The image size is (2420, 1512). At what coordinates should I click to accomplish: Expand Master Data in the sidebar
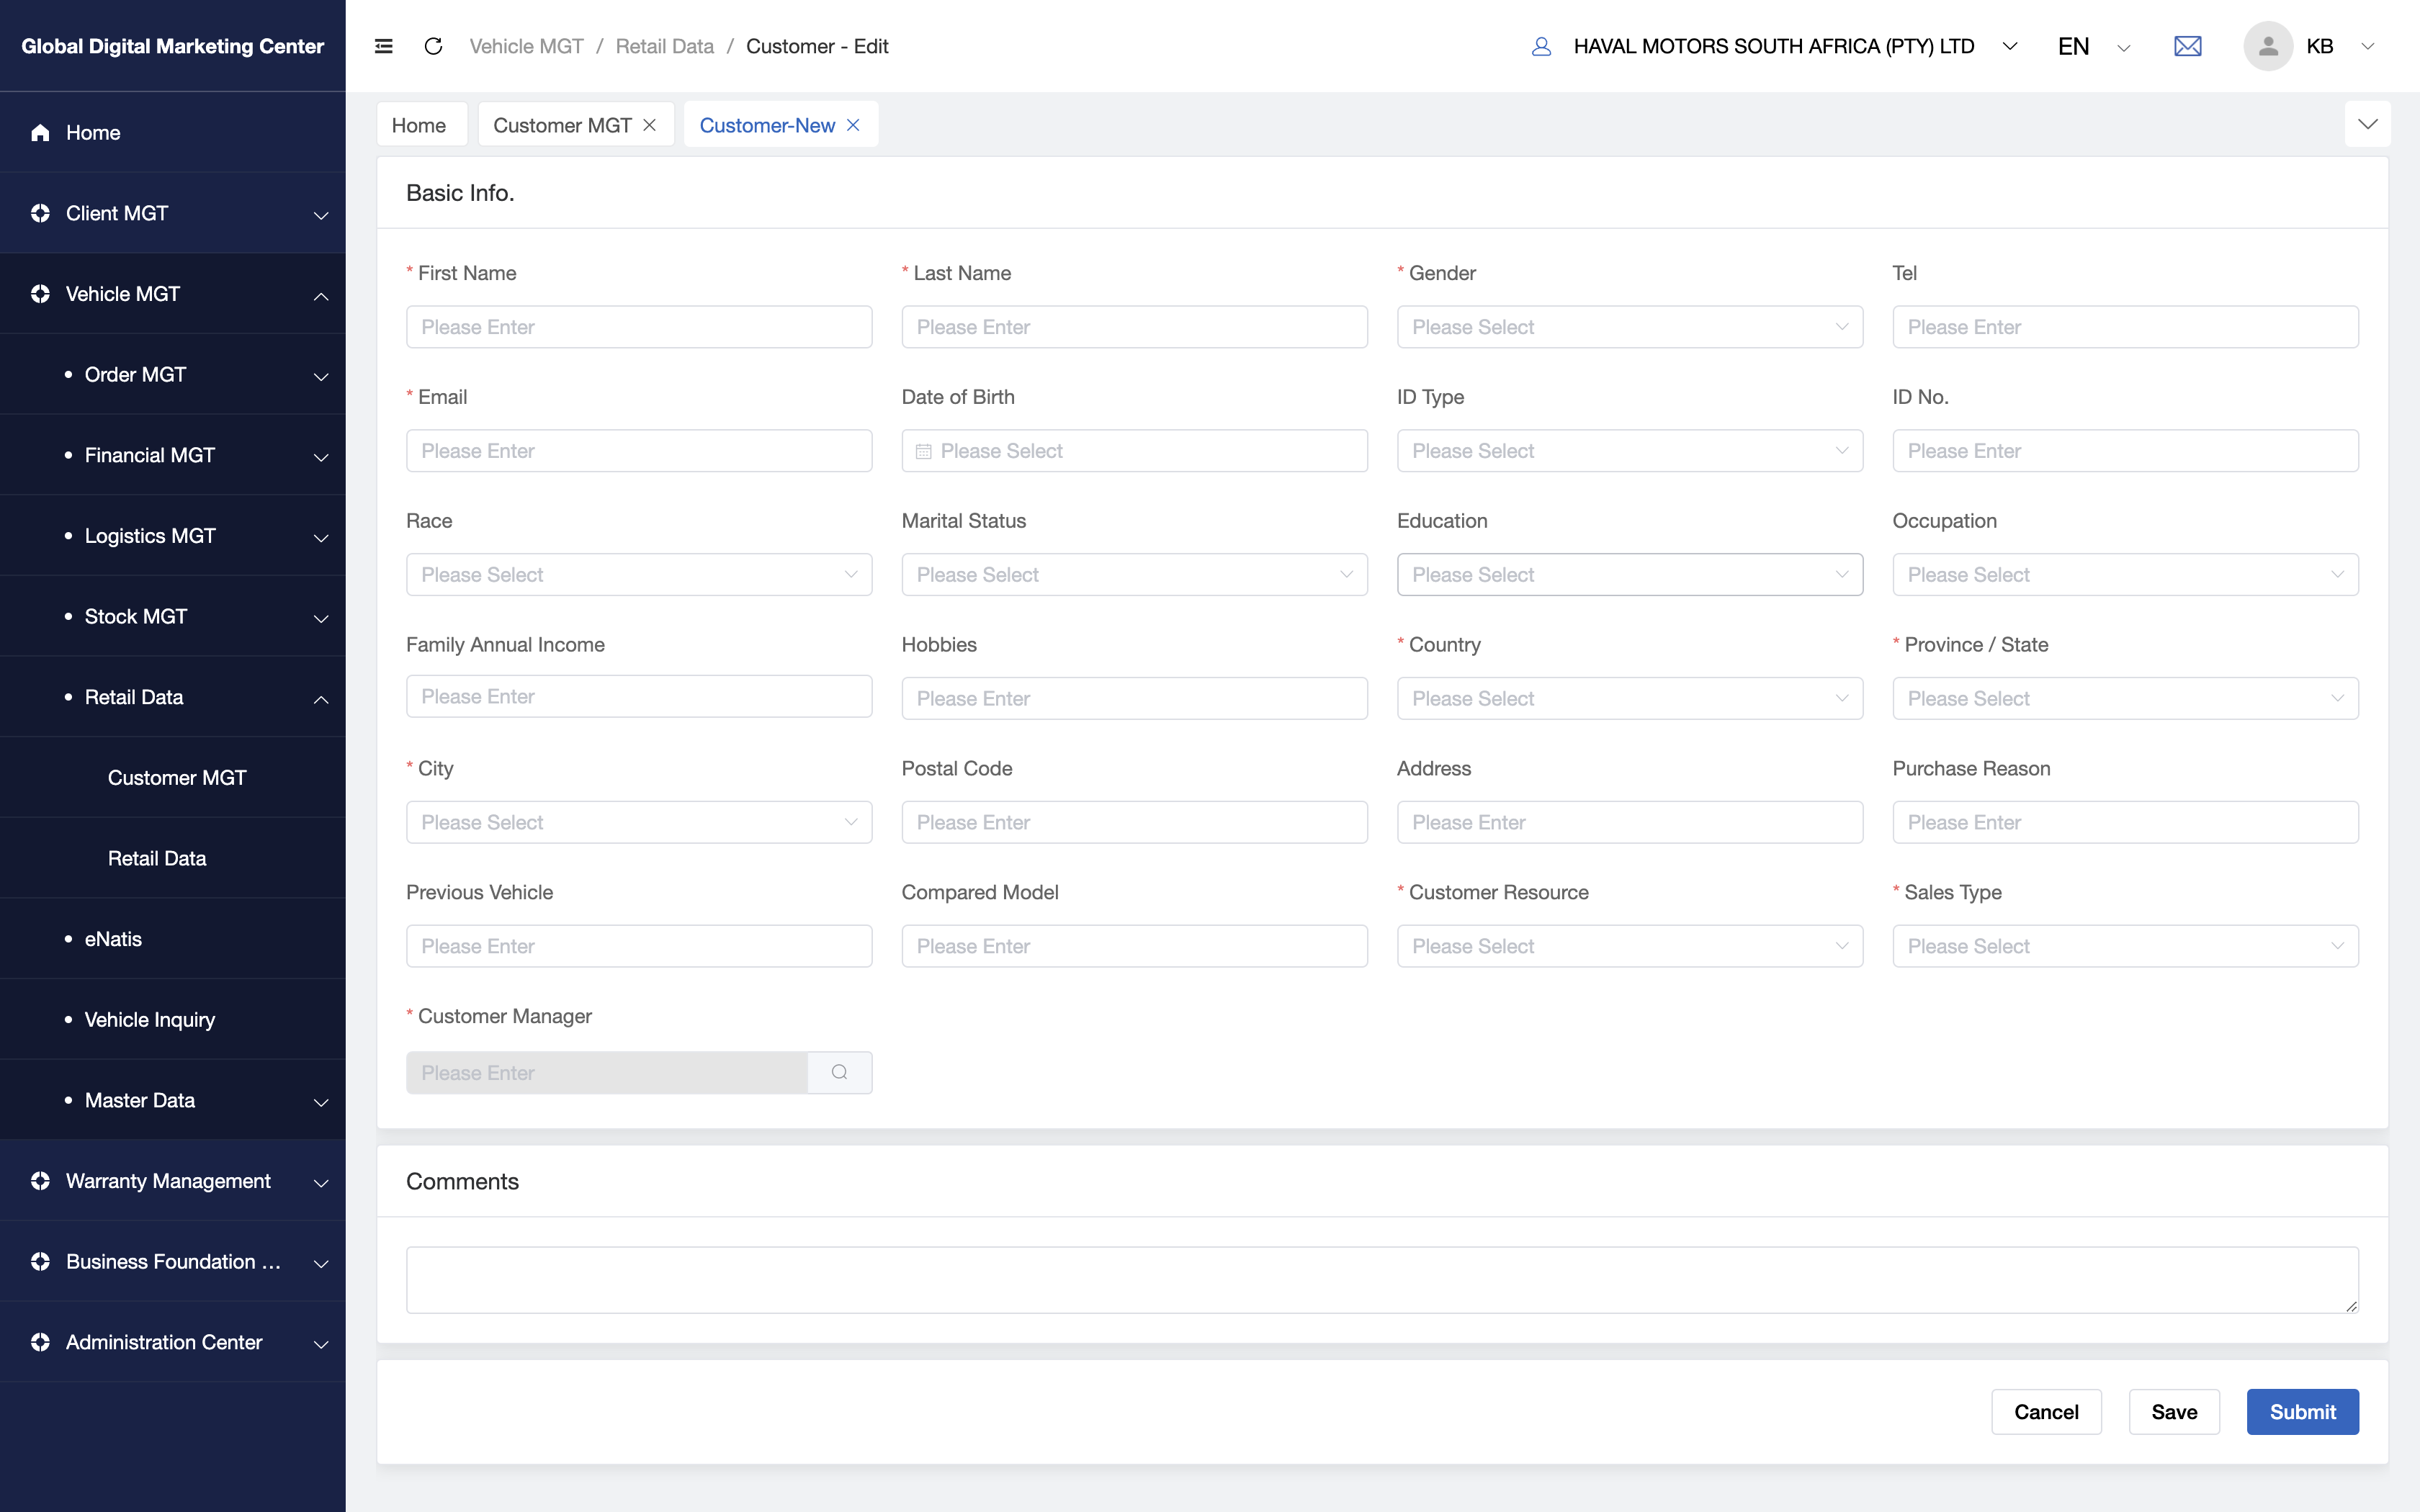[173, 1100]
